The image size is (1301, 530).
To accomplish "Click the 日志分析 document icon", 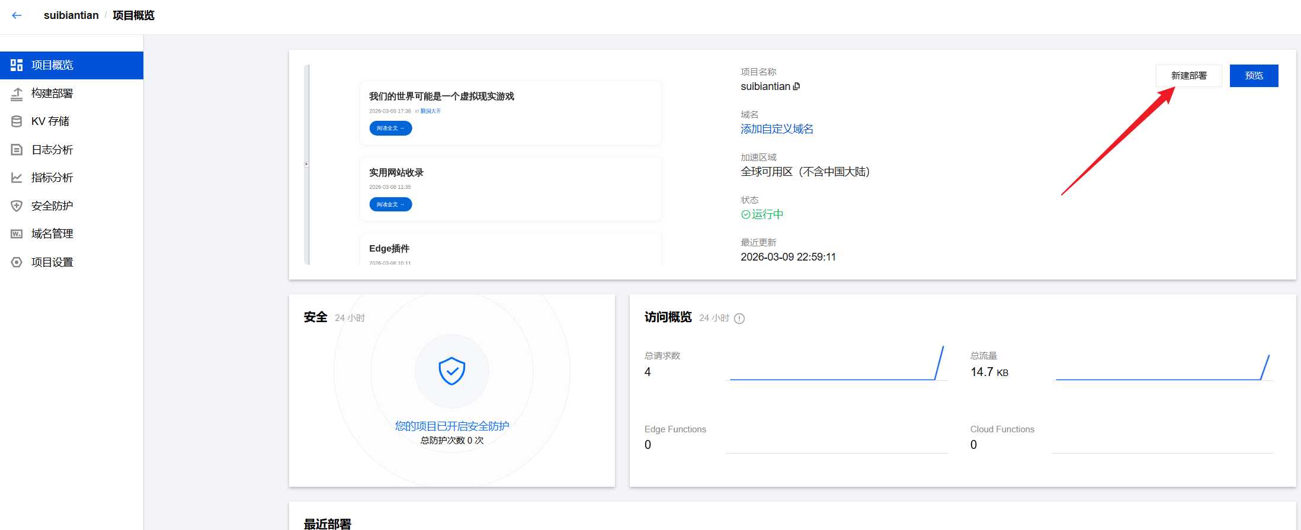I will tap(17, 150).
